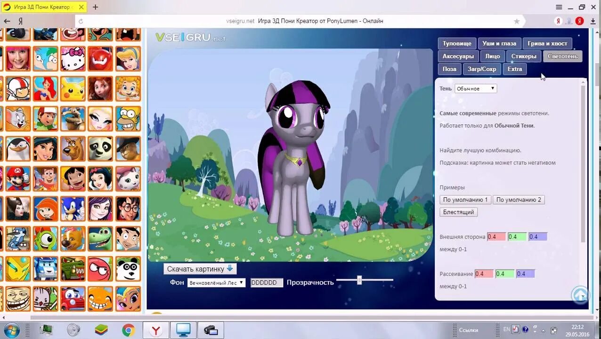Viewport: 601px width, 339px height.
Task: Open the Windows Start menu
Action: (11, 330)
